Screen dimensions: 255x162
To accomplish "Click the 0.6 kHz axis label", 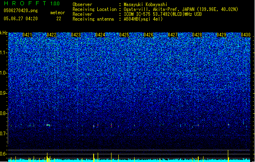I will [3, 154].
